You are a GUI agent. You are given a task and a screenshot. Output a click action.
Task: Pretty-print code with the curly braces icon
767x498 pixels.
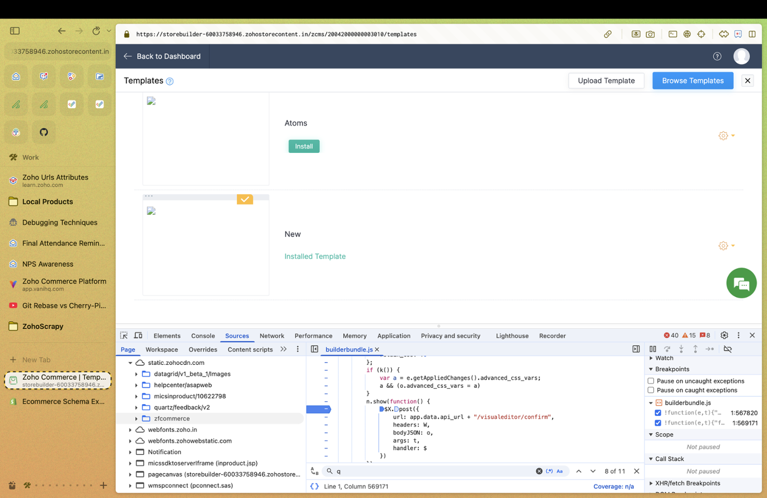point(314,486)
